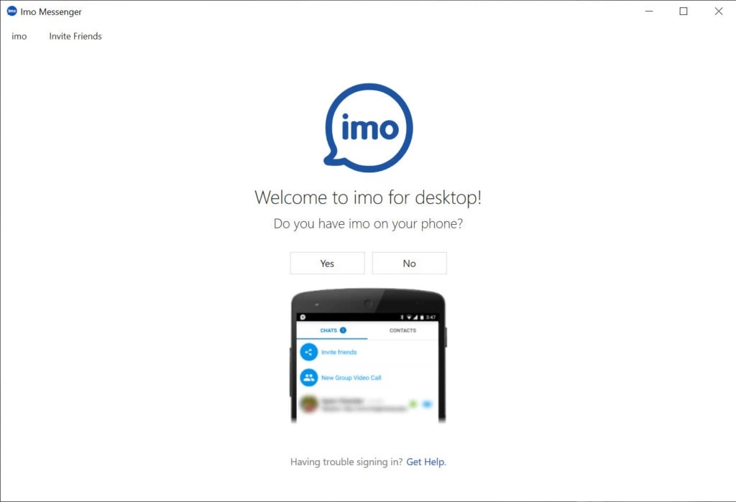Open the Invite Friends menu

click(75, 36)
